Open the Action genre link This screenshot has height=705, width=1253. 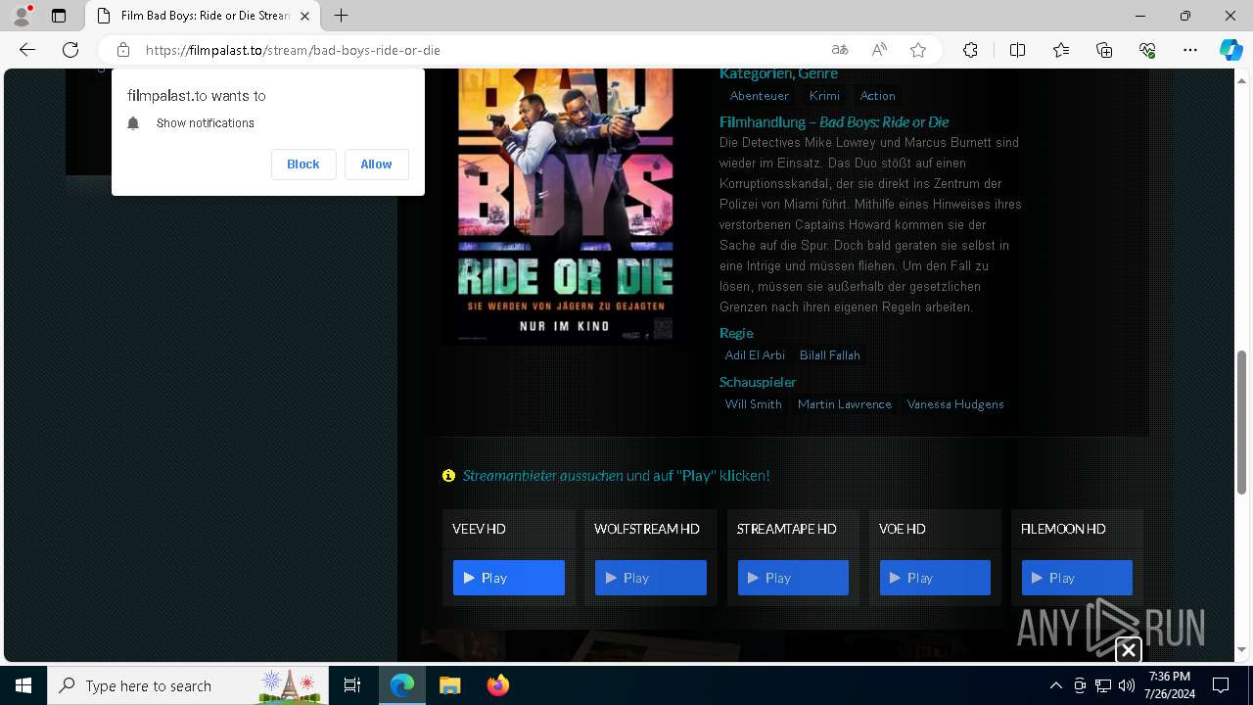coord(877,96)
